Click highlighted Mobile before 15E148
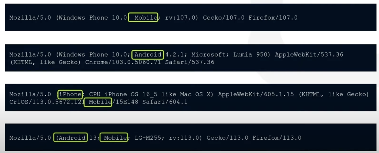This screenshot has width=379, height=153. pyautogui.click(x=98, y=102)
